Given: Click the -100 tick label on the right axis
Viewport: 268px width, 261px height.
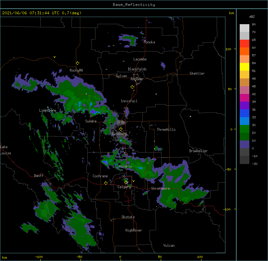Looking at the screenshot, I should (x=228, y=209).
